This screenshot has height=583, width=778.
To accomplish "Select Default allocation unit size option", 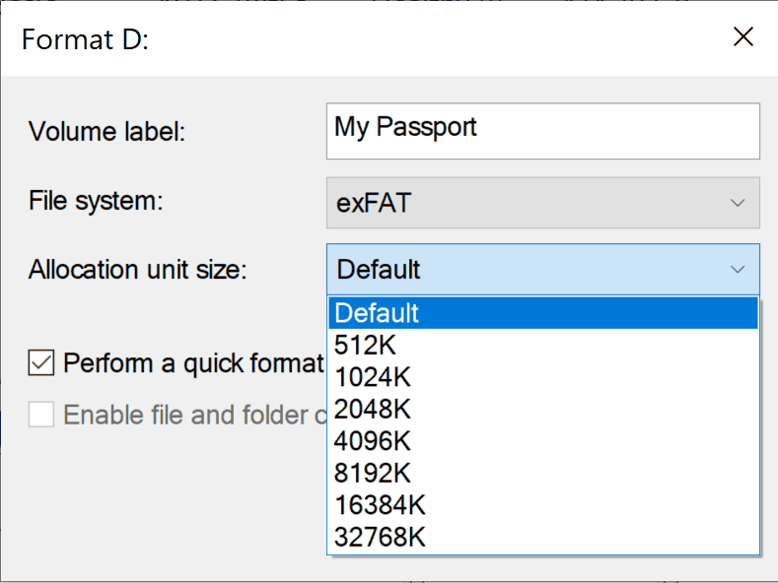I will point(542,313).
